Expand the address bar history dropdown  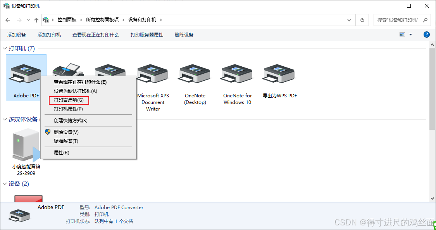click(349, 20)
